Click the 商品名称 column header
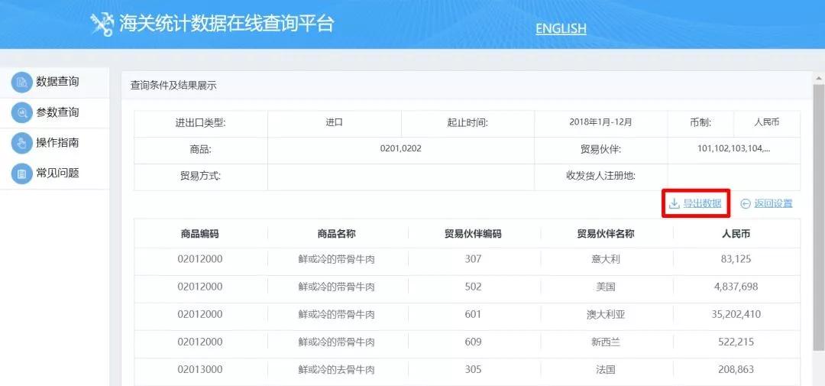The height and width of the screenshot is (386, 825). tap(337, 234)
